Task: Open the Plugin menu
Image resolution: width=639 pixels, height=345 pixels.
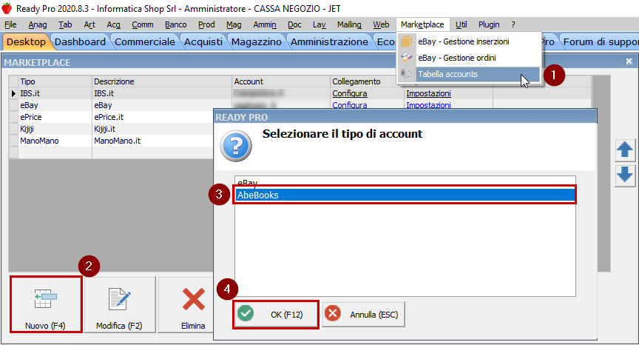Action: point(489,24)
